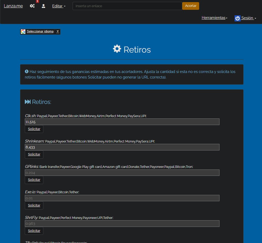
Task: Click the 'GPlinks:' label text
Action: [x=32, y=167]
